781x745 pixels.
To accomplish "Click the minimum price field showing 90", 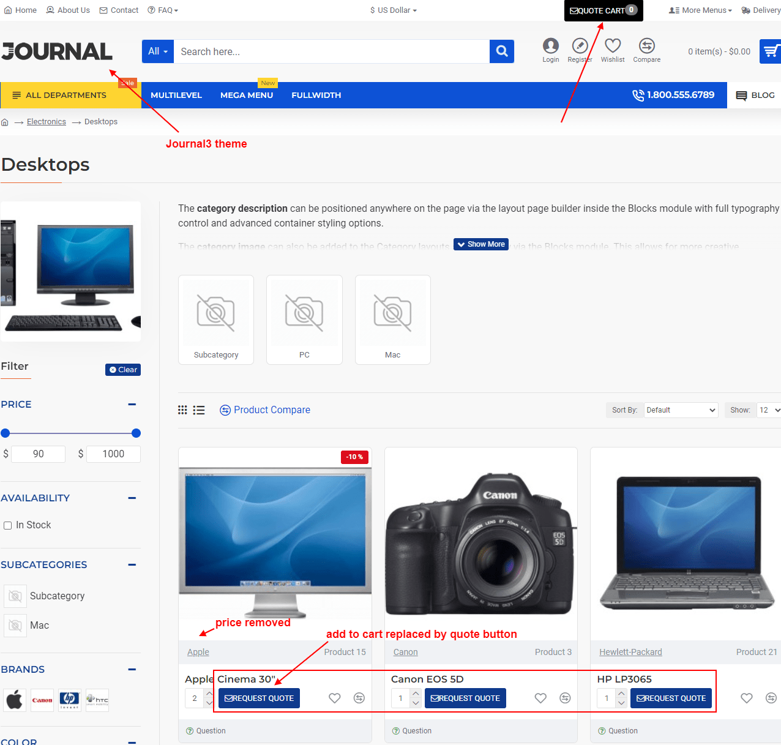I will click(x=39, y=454).
